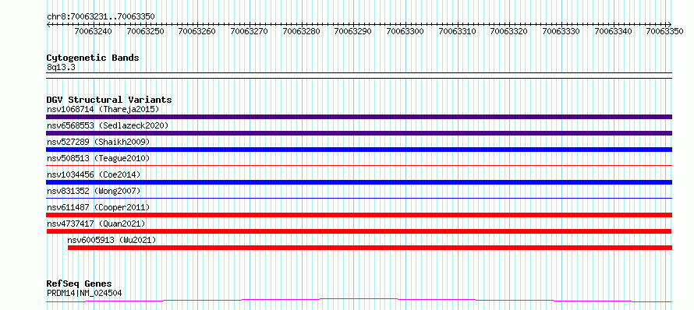Click the RefSeq Genes track title
694x310 pixels.
coord(80,284)
